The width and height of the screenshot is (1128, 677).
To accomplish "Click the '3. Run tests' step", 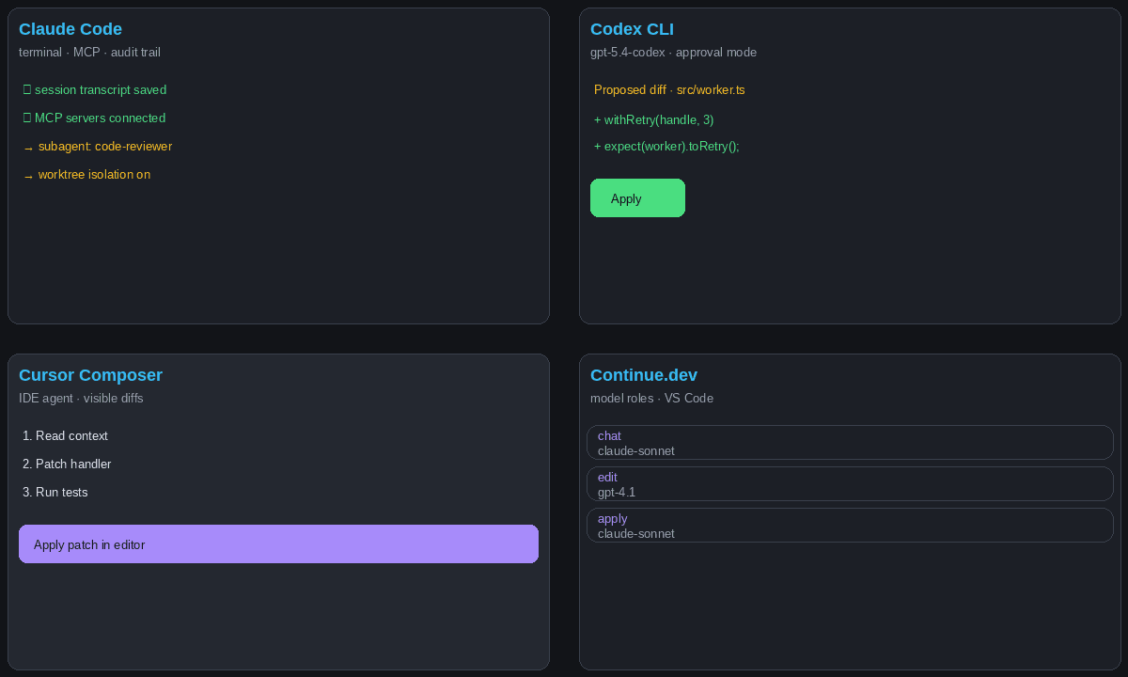I will click(x=55, y=493).
